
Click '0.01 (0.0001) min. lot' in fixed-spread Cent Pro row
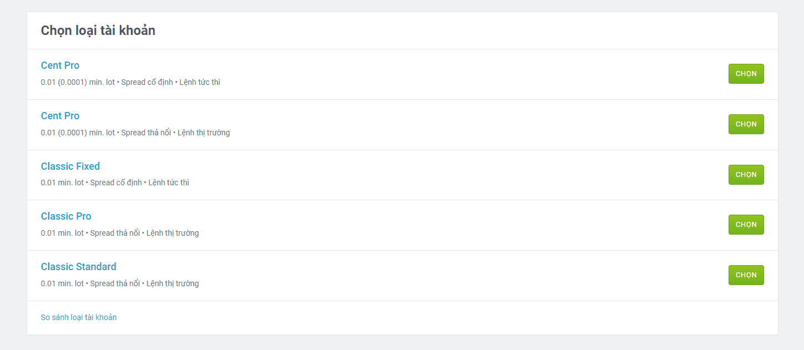78,82
